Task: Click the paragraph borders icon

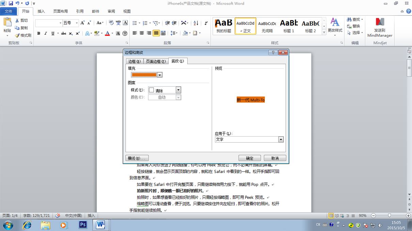Action: pos(195,33)
